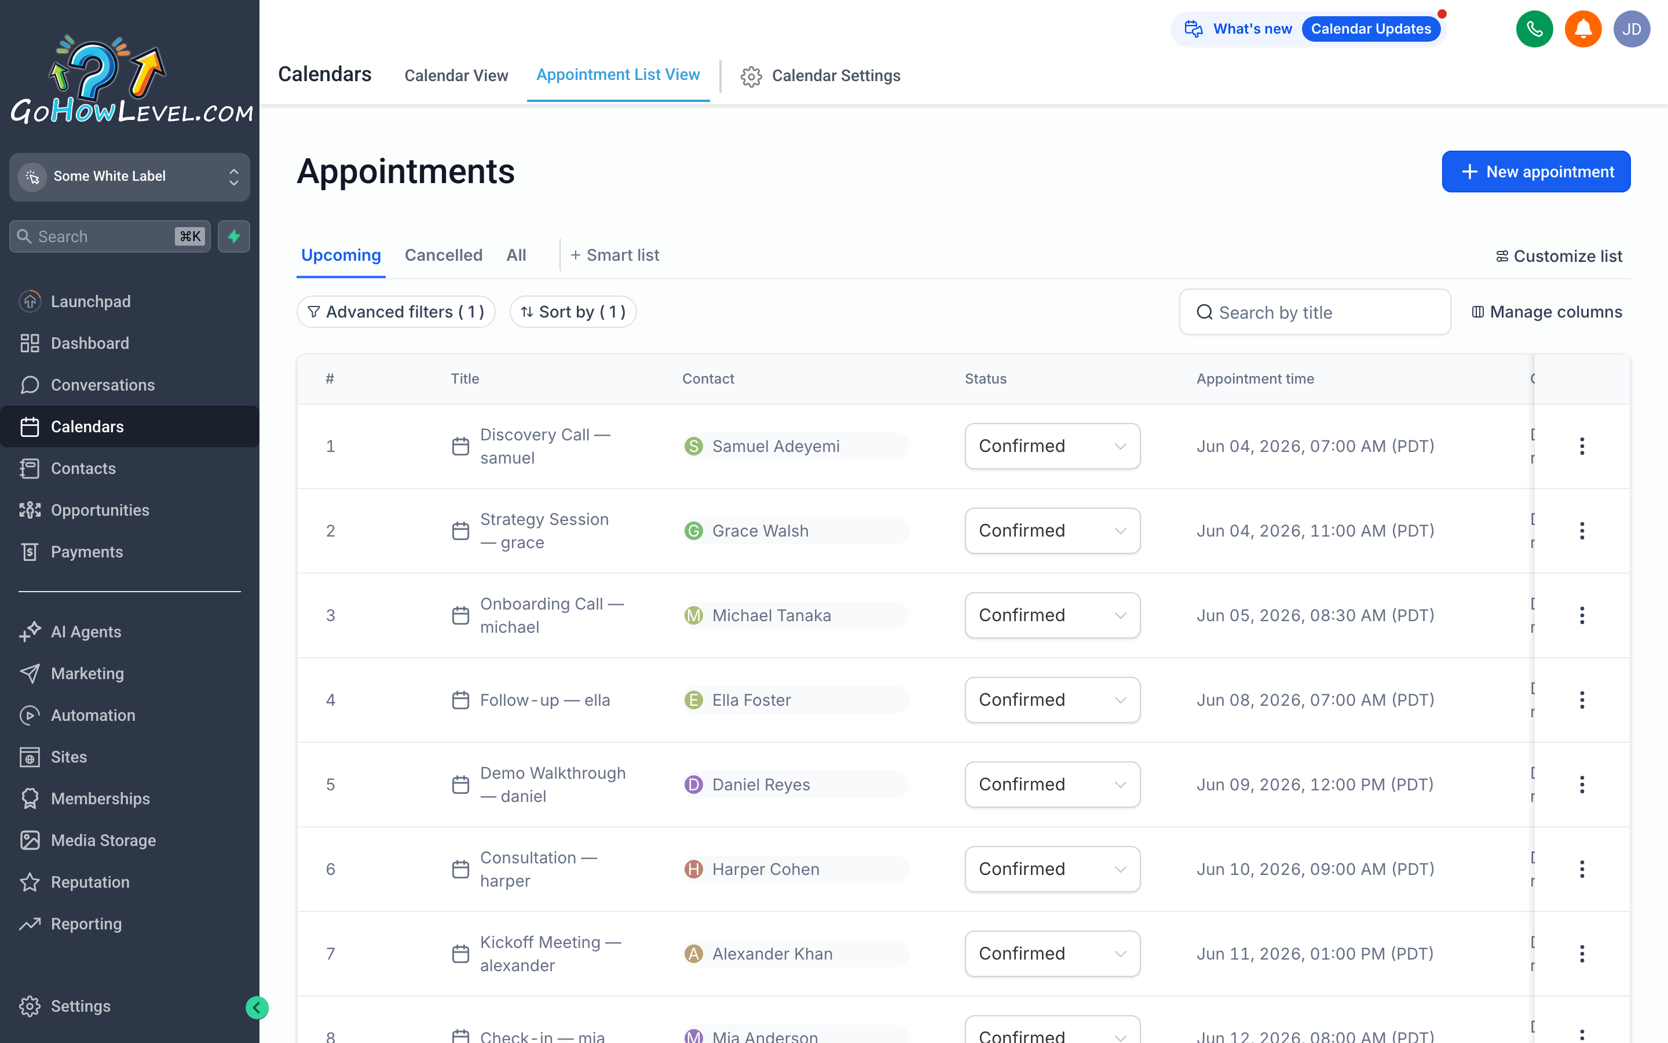Open row actions menu for Grace Walsh
The width and height of the screenshot is (1668, 1043).
[1582, 530]
